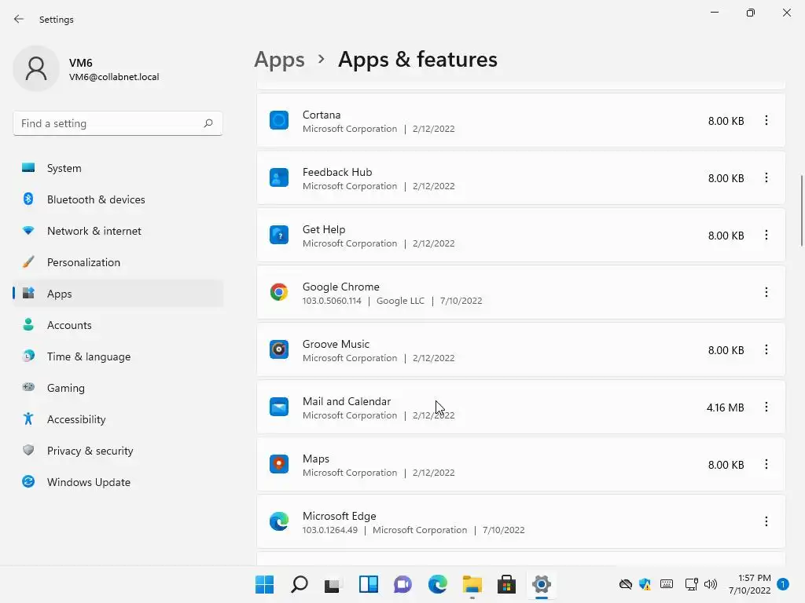Open Accounts settings
This screenshot has width=805, height=603.
pyautogui.click(x=118, y=325)
